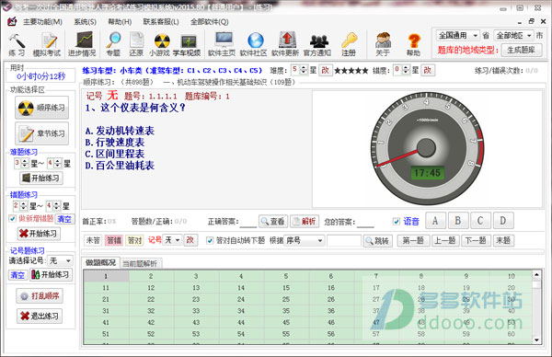Screen dimensions: 552x357
Task: Select question 25 in the grid
Action: click(x=286, y=299)
